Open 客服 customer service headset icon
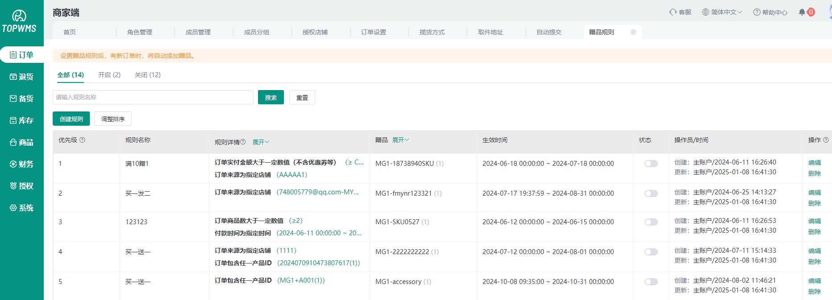832x300 pixels. (673, 12)
